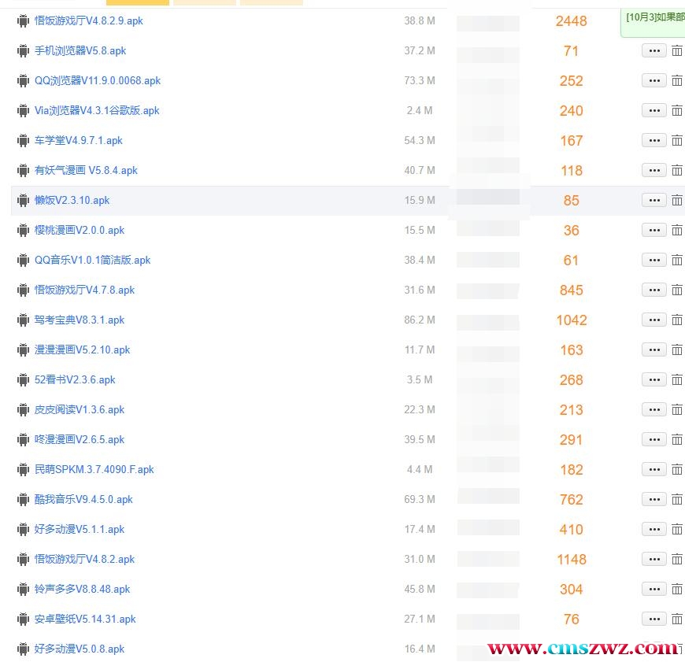This screenshot has height=662, width=685.
Task: Select the Android icon next to 铃声多多V8.8.48.apk
Action: click(23, 590)
